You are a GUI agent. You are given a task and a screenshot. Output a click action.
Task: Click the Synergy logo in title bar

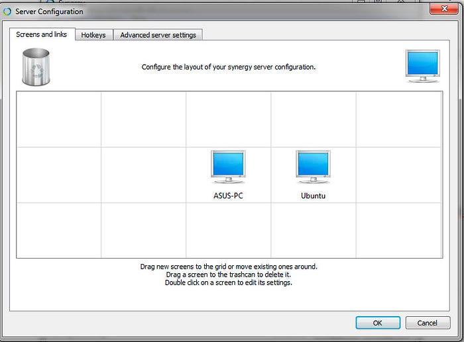tap(7, 11)
